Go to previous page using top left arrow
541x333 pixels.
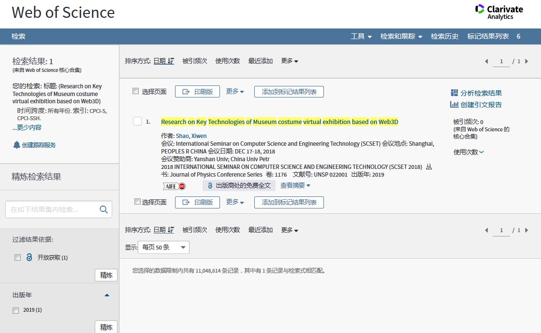486,61
